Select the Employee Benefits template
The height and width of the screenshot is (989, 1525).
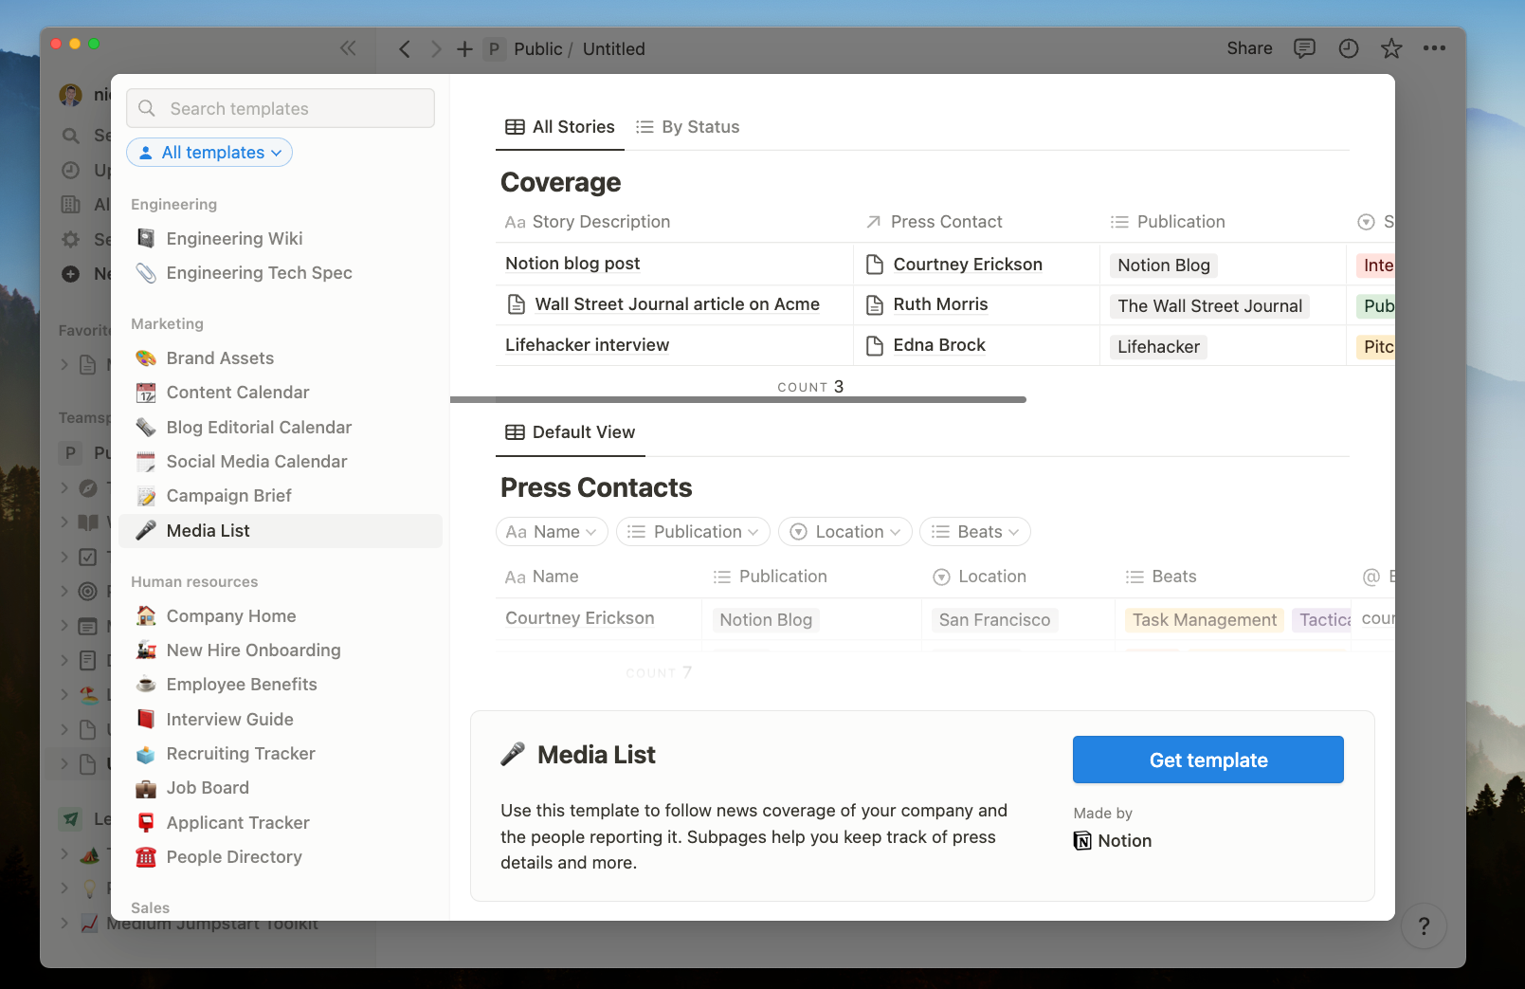[x=281, y=685]
